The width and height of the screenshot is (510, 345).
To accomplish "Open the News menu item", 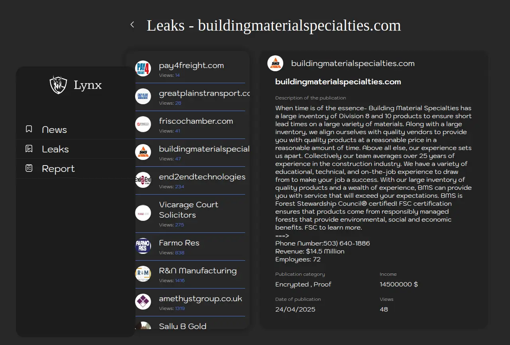I will click(55, 130).
